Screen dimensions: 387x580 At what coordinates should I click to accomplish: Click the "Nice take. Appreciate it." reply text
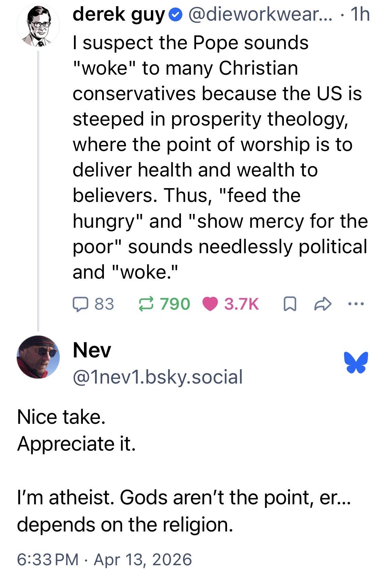pos(76,430)
